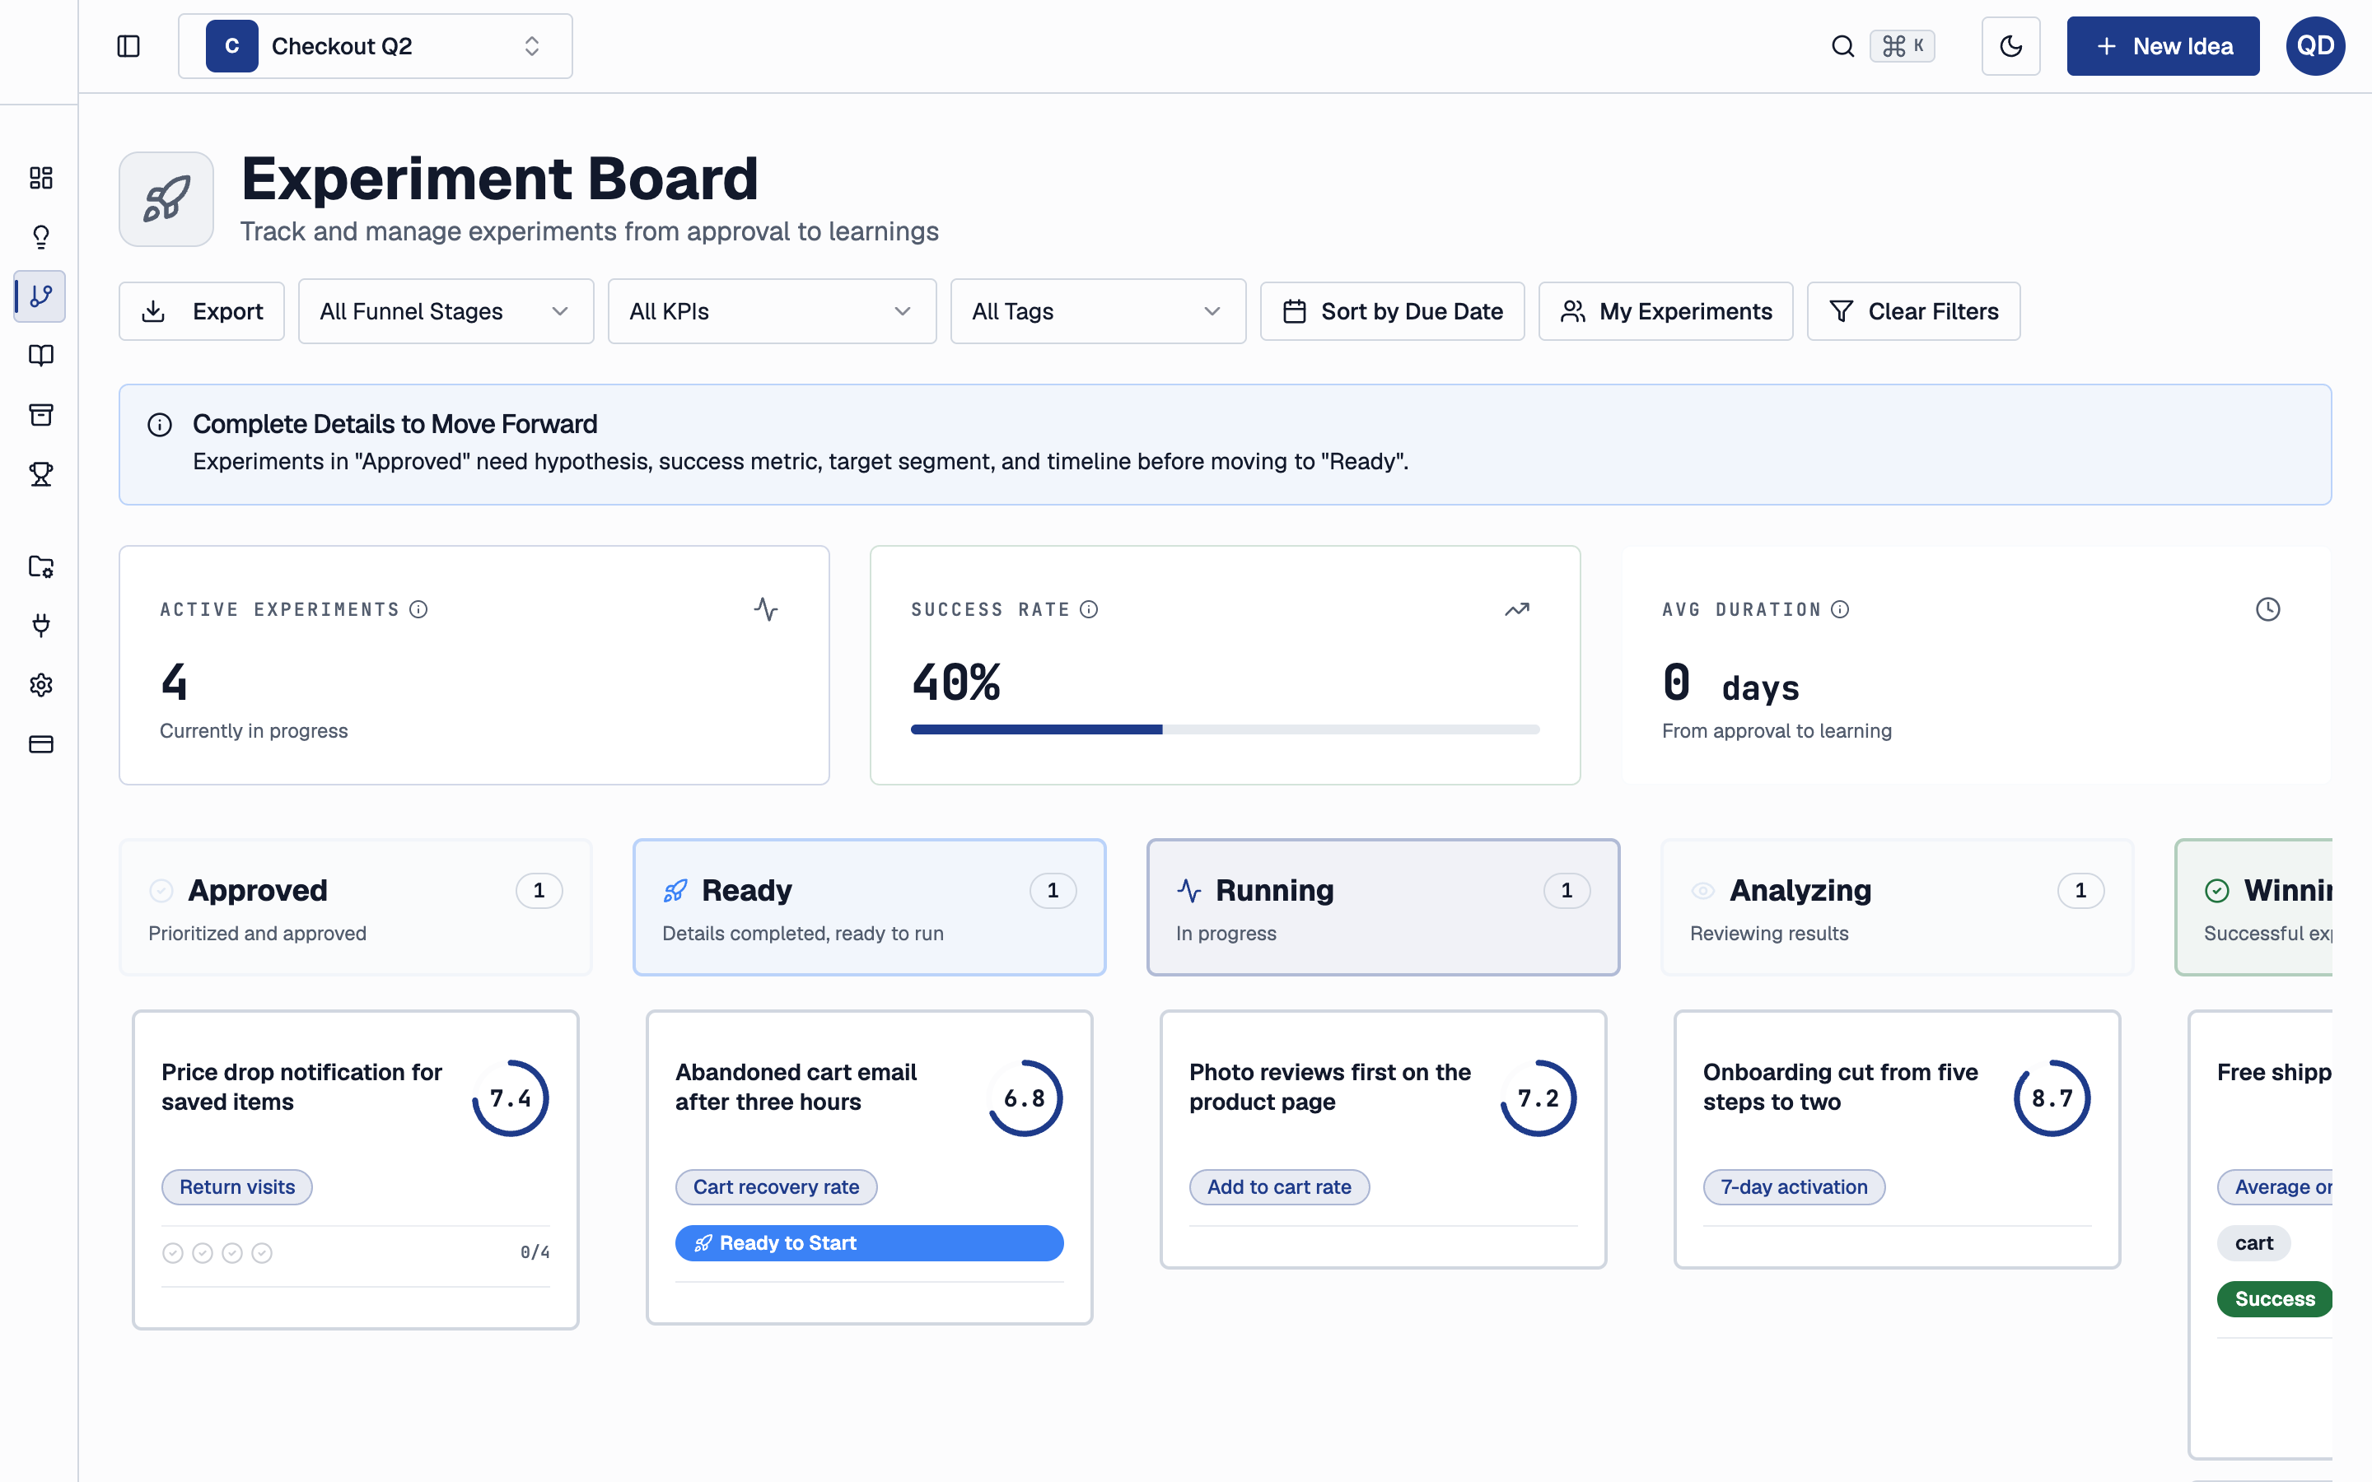The image size is (2372, 1482).
Task: Open the trophy icon in sidebar
Action: point(41,474)
